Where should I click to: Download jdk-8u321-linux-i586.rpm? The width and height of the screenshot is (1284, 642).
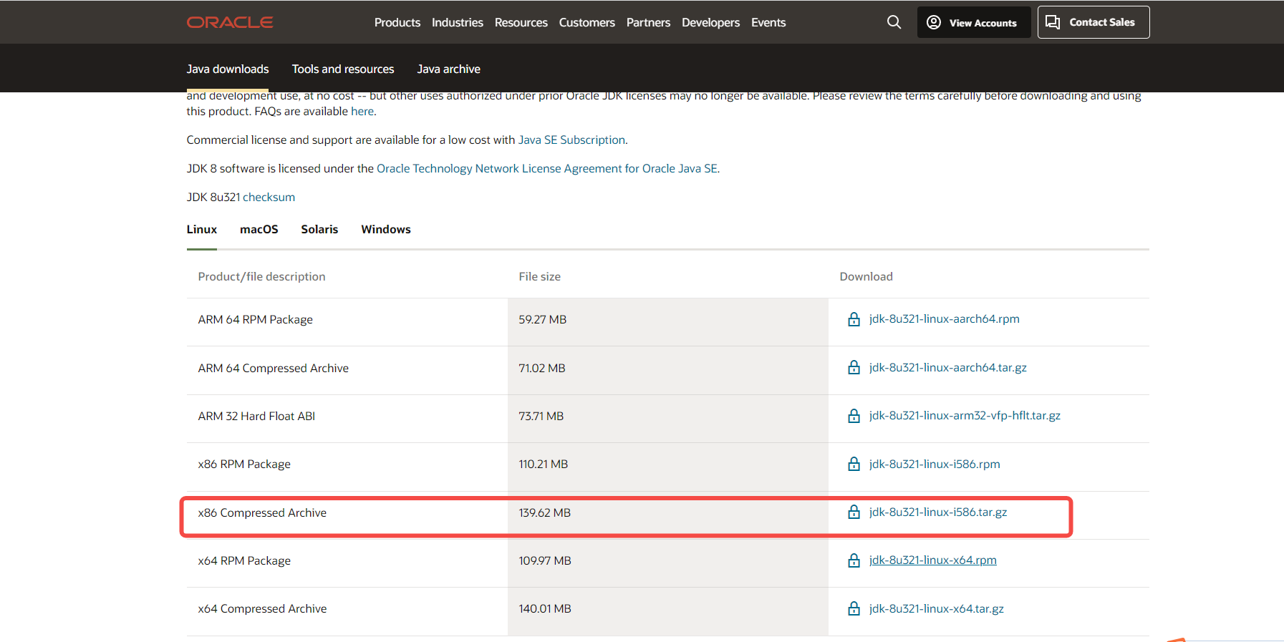pos(935,464)
